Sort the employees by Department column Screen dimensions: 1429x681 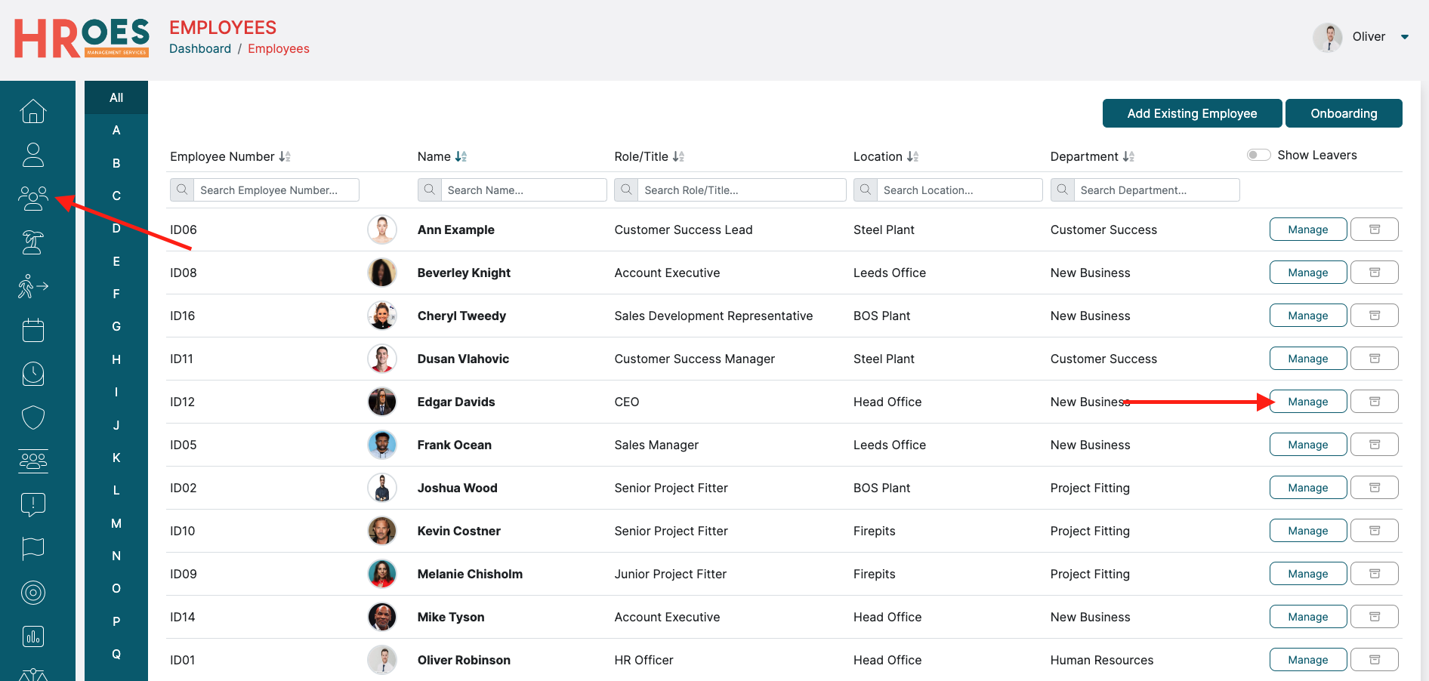click(1128, 156)
